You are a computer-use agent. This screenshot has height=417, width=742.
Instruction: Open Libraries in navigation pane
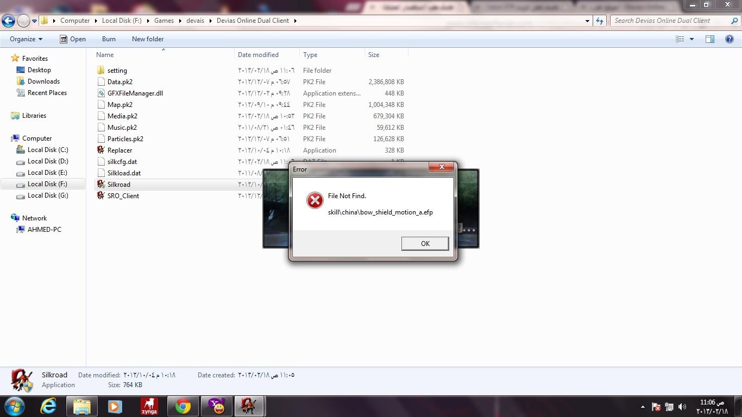pyautogui.click(x=34, y=116)
